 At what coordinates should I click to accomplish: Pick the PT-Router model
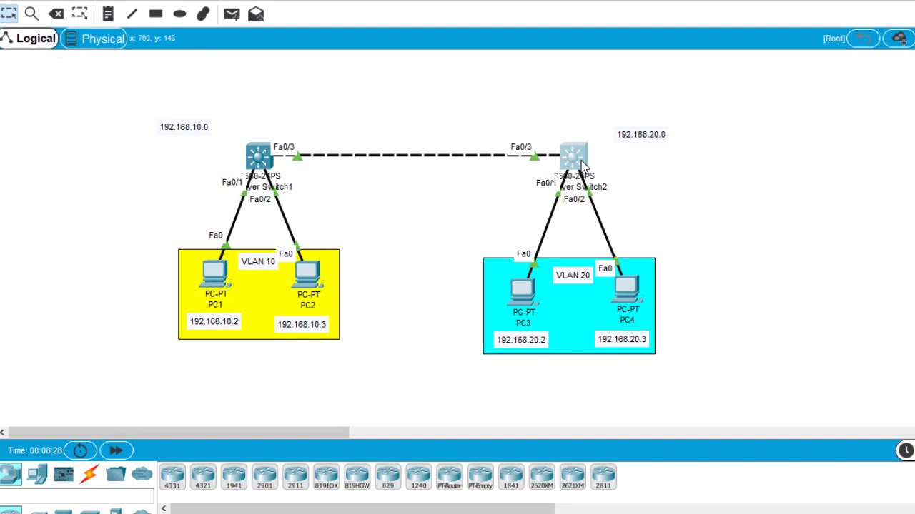pos(450,477)
